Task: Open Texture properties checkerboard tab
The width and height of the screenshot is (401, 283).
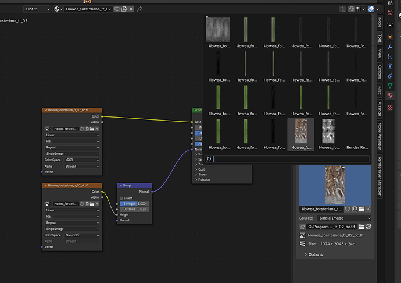Action: 390,108
